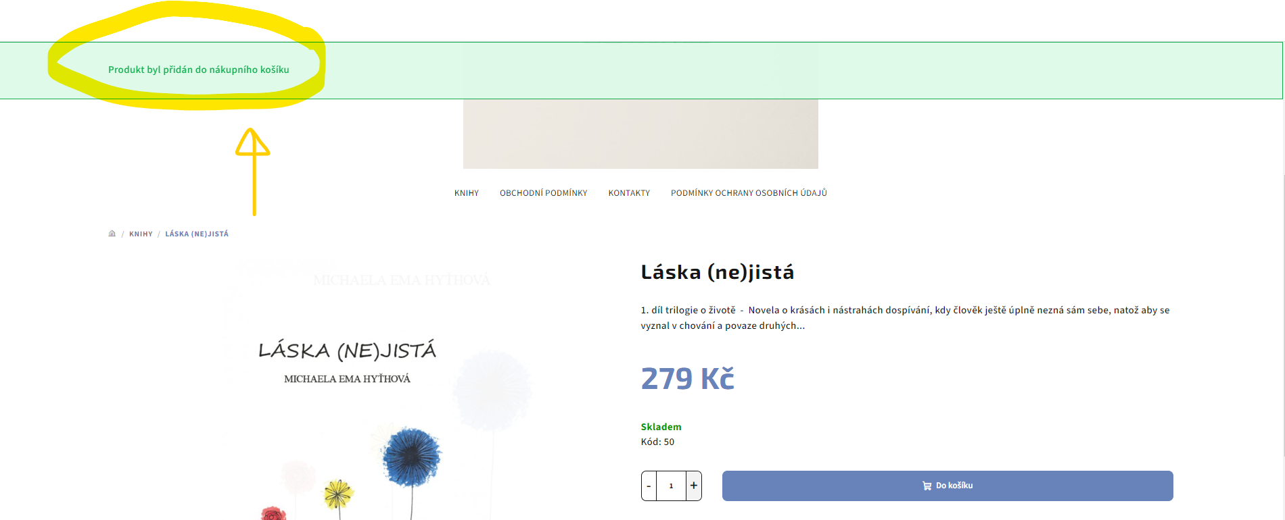
Task: Open the KNIHY breadcrumb link
Action: (x=141, y=234)
